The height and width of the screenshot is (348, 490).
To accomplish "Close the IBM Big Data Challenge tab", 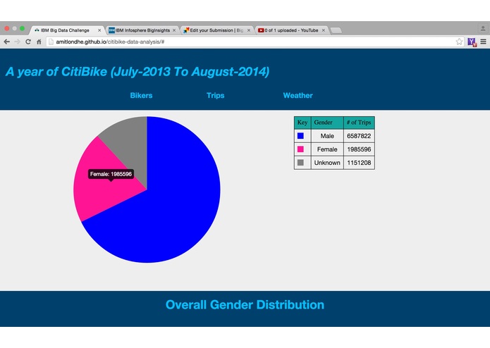I will pos(99,30).
